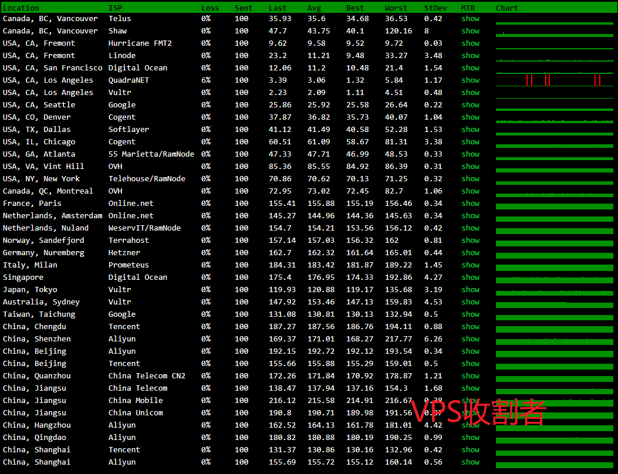Open MTR for Telehouse/RamNode New York
Screen dimensions: 618x474
click(x=470, y=179)
